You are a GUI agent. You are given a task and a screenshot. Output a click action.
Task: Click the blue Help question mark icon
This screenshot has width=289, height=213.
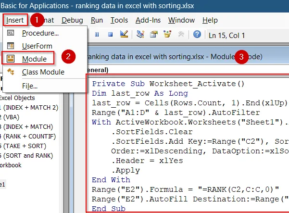point(197,34)
